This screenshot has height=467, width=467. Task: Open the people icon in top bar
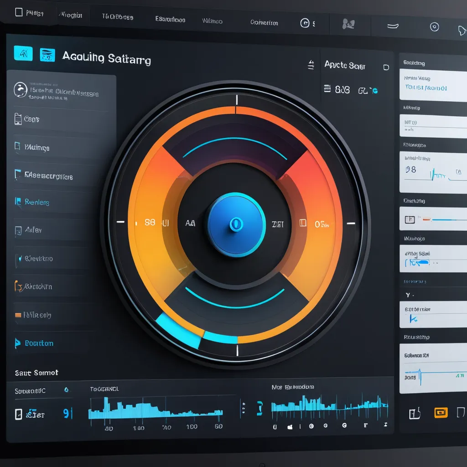click(x=348, y=24)
